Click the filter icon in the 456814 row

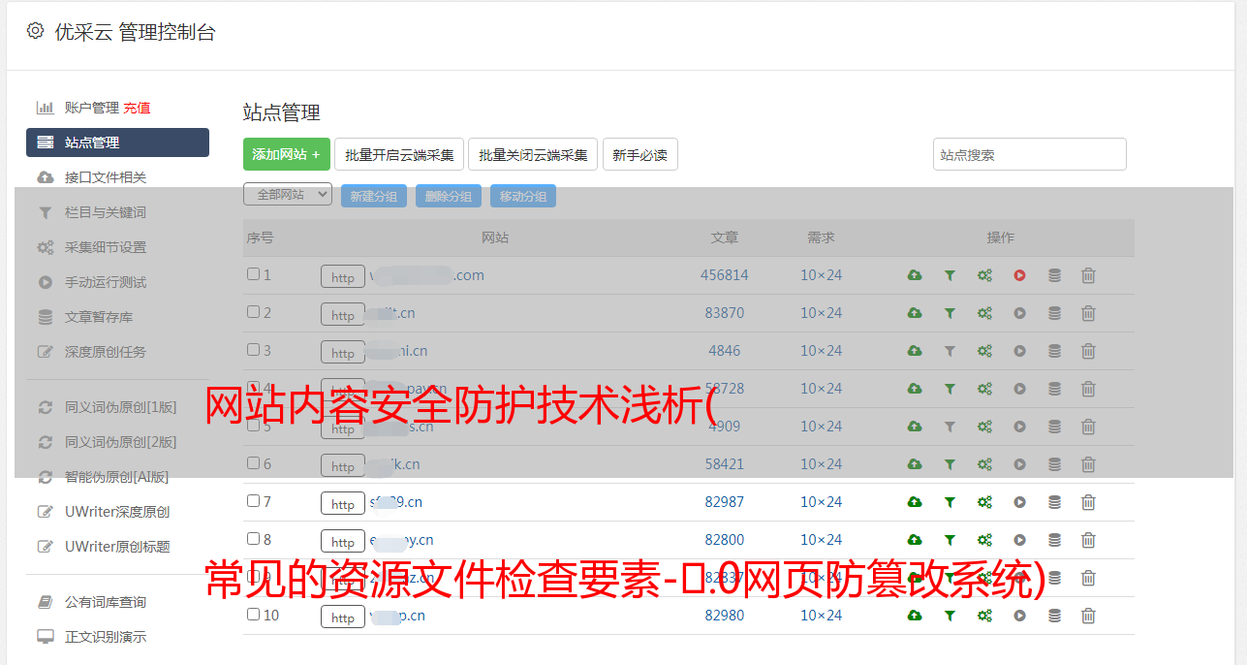pyautogui.click(x=950, y=275)
